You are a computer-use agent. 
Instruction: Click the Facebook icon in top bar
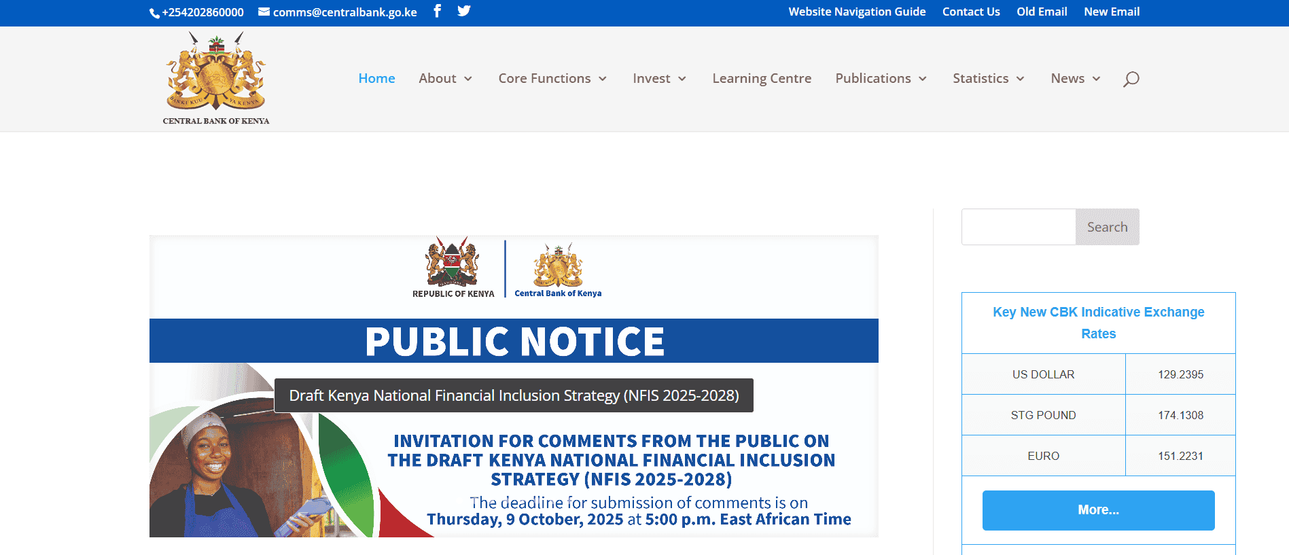click(438, 11)
